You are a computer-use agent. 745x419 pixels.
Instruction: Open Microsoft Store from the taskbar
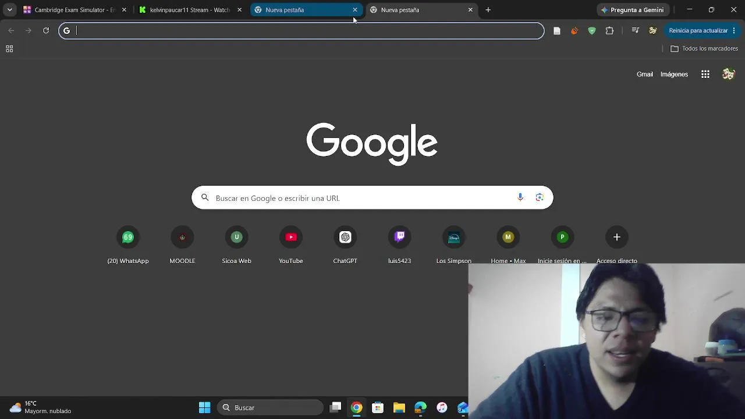(378, 407)
